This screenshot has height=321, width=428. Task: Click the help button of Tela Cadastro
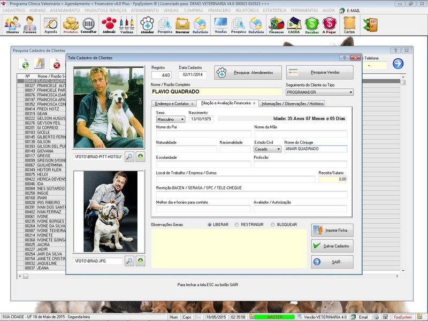pyautogui.click(x=344, y=58)
